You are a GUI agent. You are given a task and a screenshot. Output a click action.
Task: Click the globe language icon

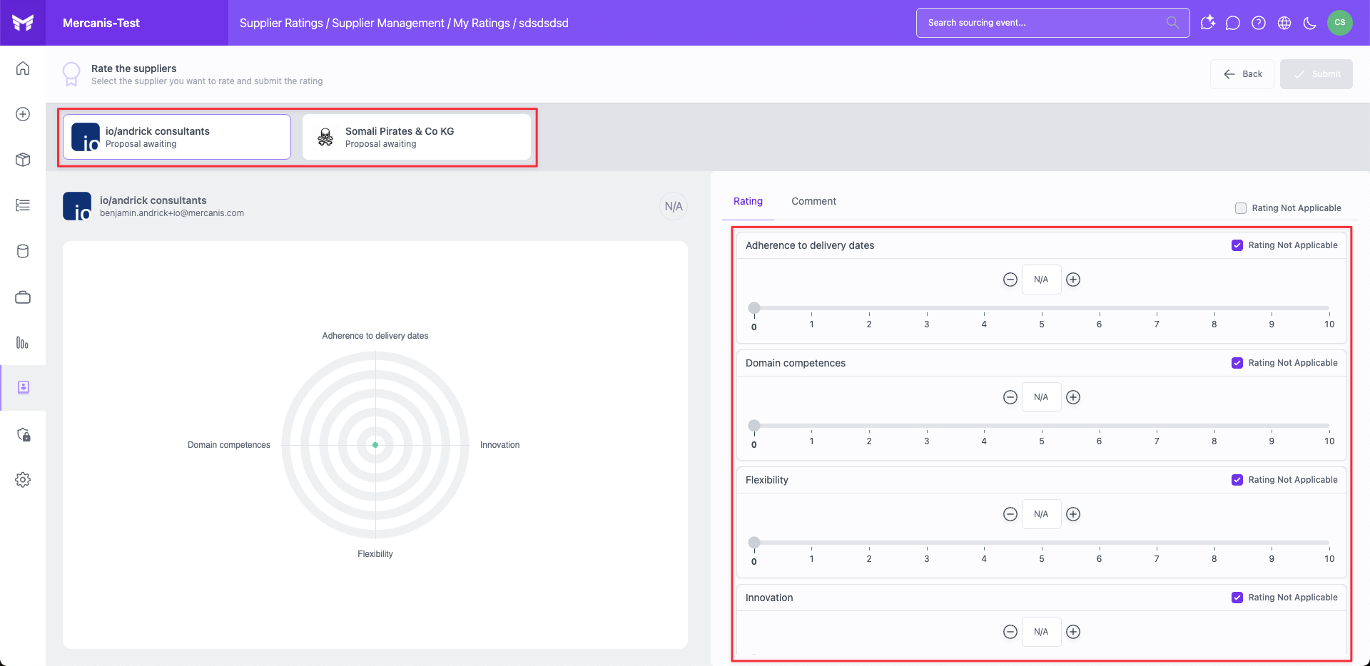pyautogui.click(x=1284, y=23)
